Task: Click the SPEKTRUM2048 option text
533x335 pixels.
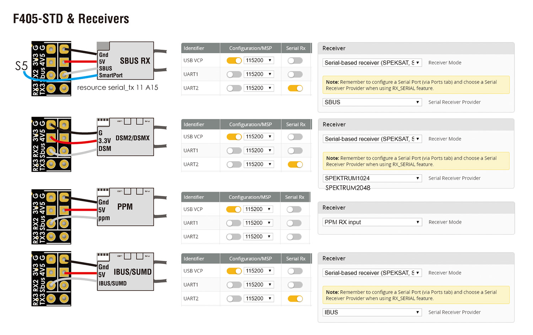Action: tap(348, 188)
